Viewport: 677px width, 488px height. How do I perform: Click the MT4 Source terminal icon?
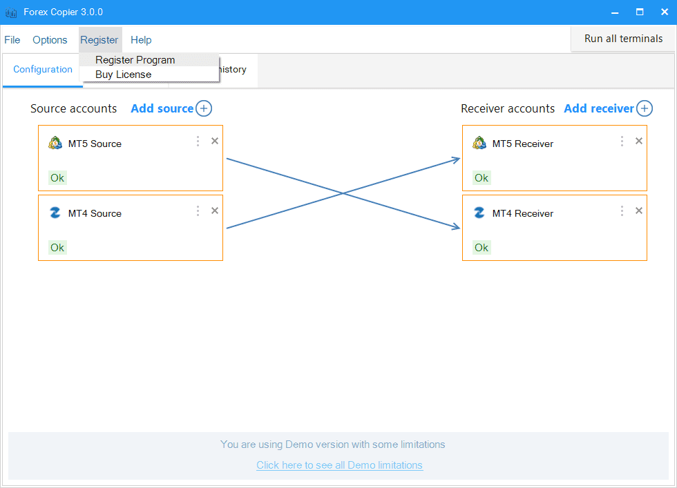(x=55, y=213)
